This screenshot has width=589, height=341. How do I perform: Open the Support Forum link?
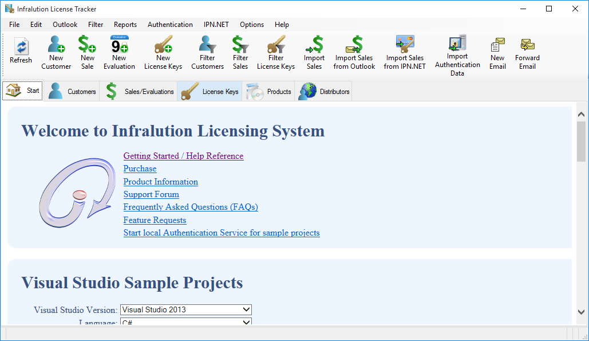pos(151,194)
